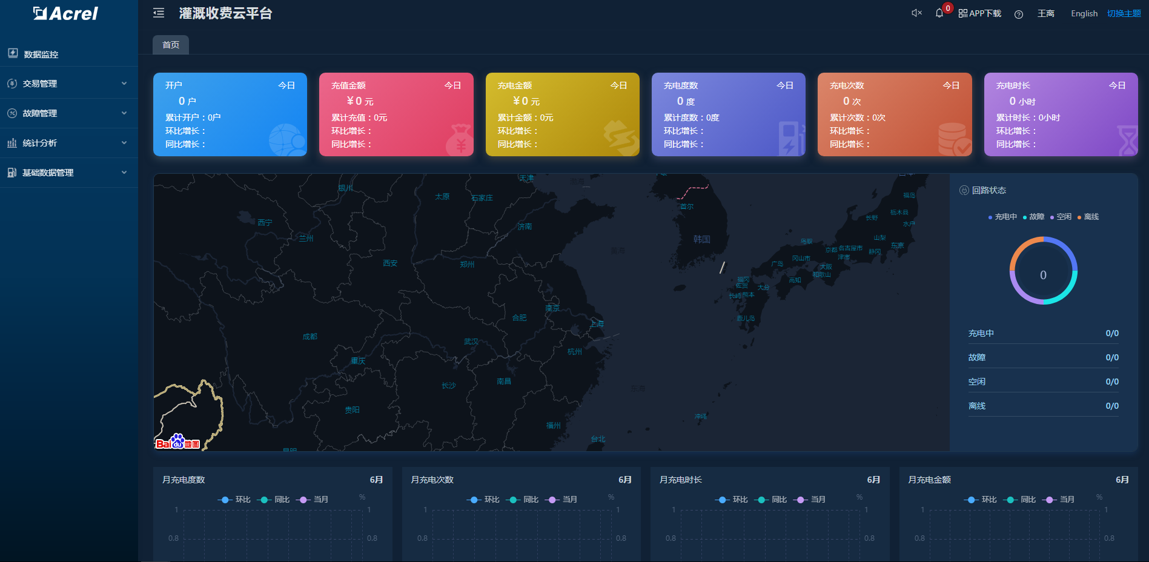
Task: Collapse the sidebar with the hamburger icon
Action: pyautogui.click(x=159, y=13)
